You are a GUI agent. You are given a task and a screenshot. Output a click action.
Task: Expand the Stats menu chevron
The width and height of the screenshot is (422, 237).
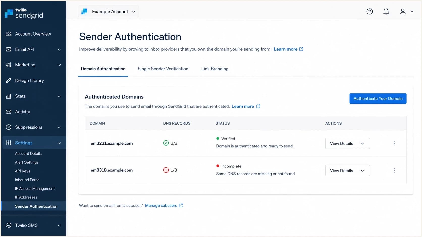tap(59, 96)
